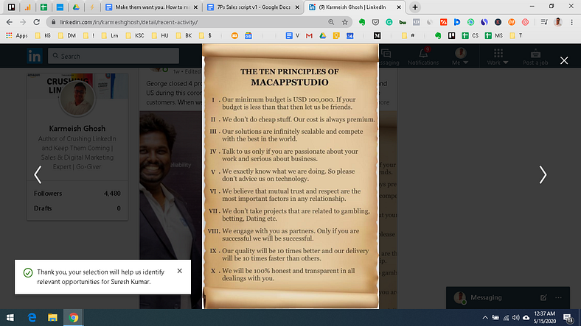Open the Lrn bookmark folder
This screenshot has height=326, width=581.
(110, 35)
